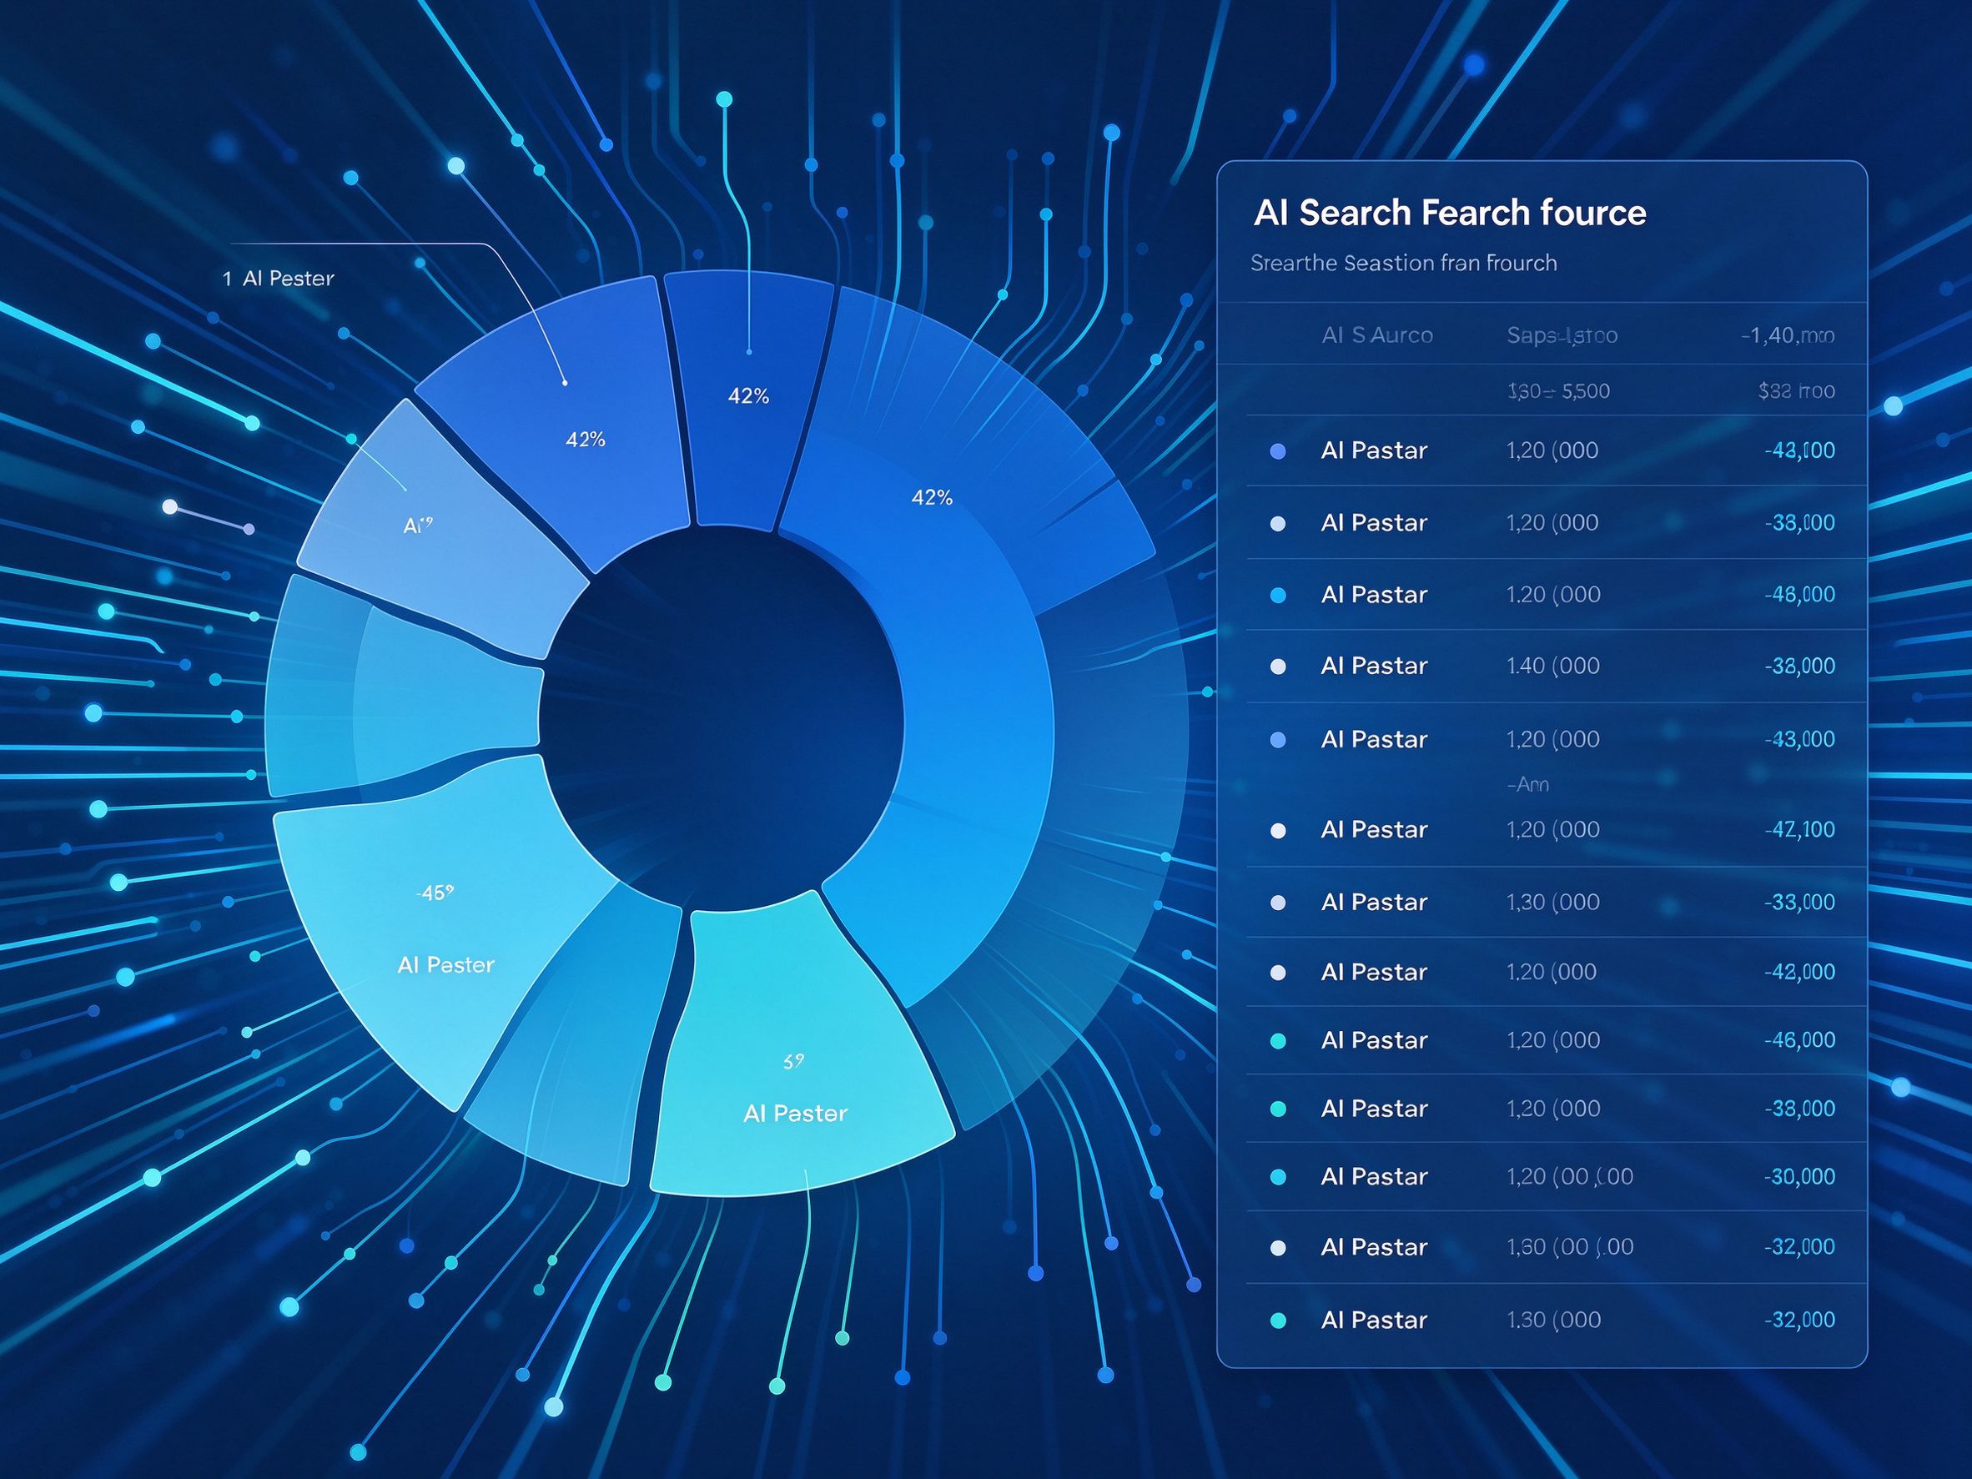Click the "1,30 (00 (.00" cell
Viewport: 1972px width, 1479px height.
[x=1570, y=1246]
